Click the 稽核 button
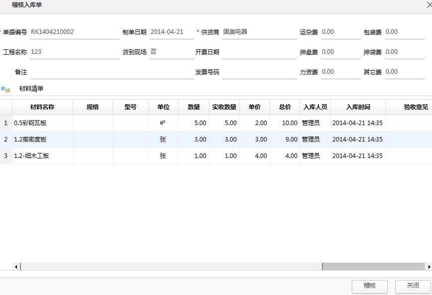The image size is (432, 295). click(x=369, y=286)
